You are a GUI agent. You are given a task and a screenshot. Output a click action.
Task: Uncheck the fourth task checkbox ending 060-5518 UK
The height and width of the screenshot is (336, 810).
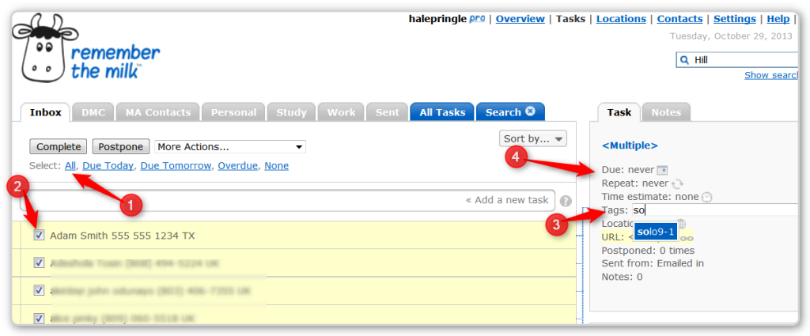39,319
